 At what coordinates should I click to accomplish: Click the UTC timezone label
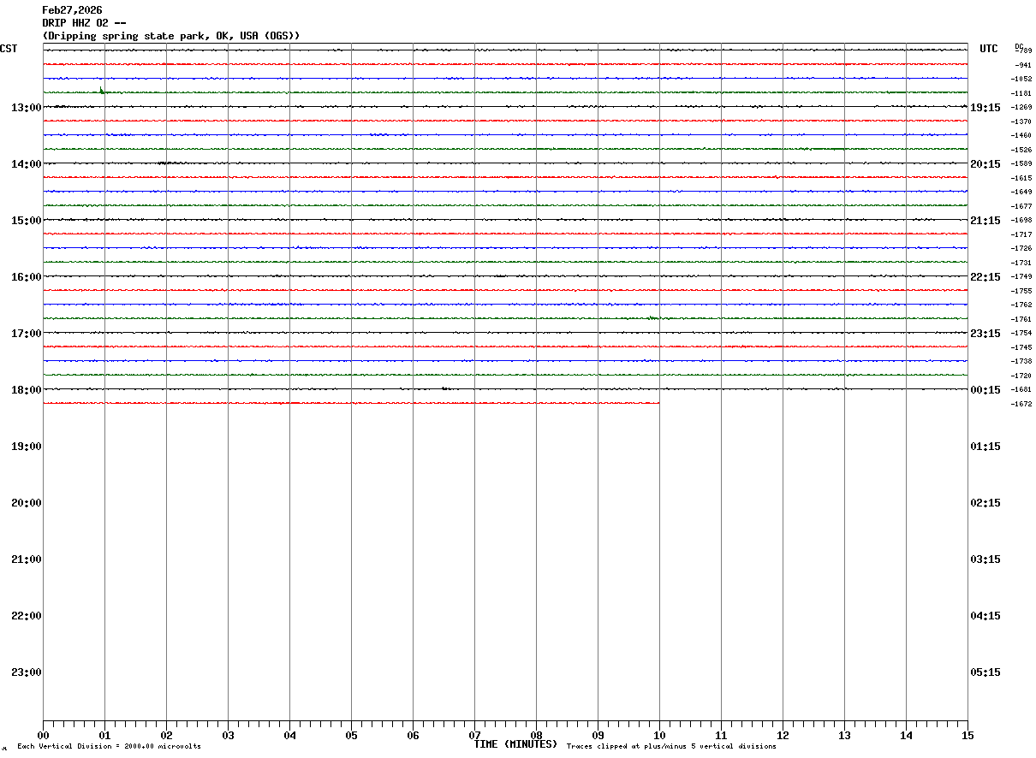(x=989, y=49)
